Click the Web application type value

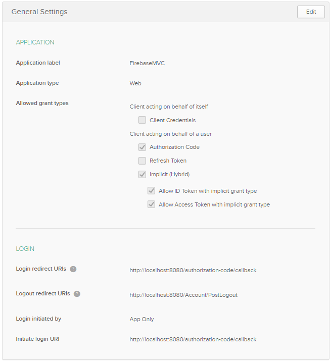pyautogui.click(x=135, y=83)
